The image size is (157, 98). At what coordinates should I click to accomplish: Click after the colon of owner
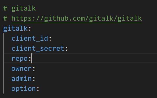(36, 69)
